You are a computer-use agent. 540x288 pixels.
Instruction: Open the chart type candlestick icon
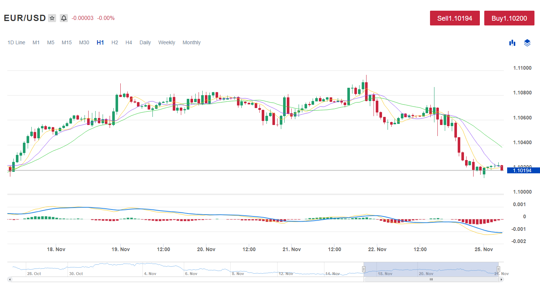click(x=512, y=43)
